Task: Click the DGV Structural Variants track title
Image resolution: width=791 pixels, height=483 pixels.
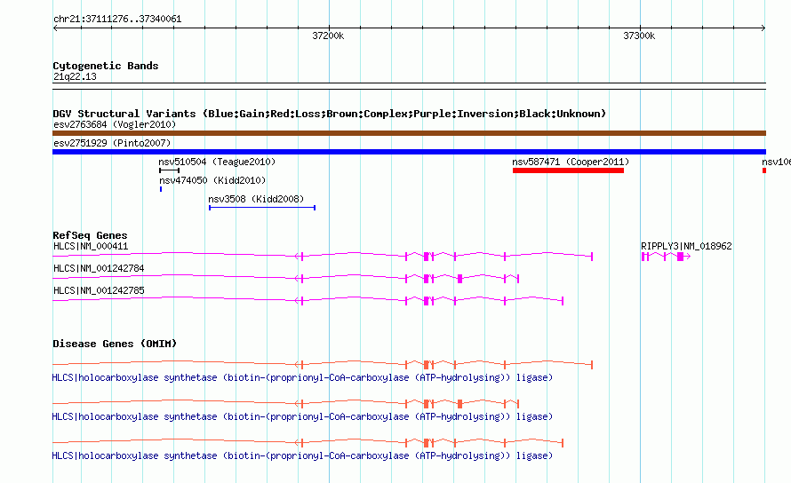Action: tap(329, 114)
